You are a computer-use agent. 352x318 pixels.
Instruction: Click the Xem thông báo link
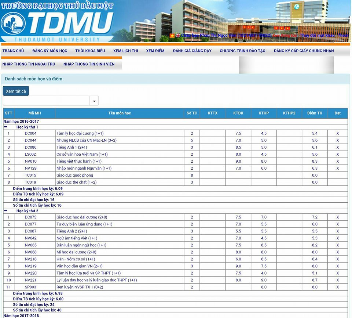(x=285, y=36)
